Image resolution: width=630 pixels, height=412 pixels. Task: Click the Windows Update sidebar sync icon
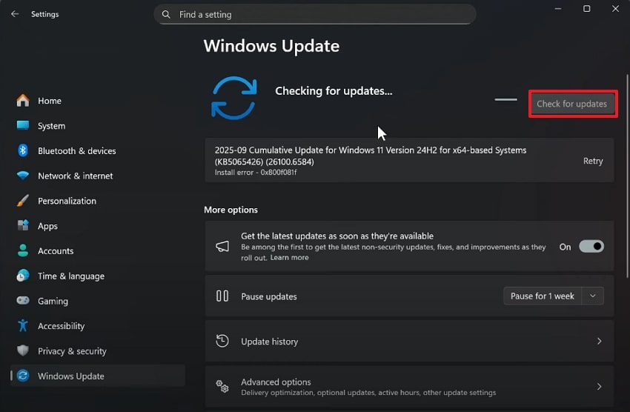[23, 376]
